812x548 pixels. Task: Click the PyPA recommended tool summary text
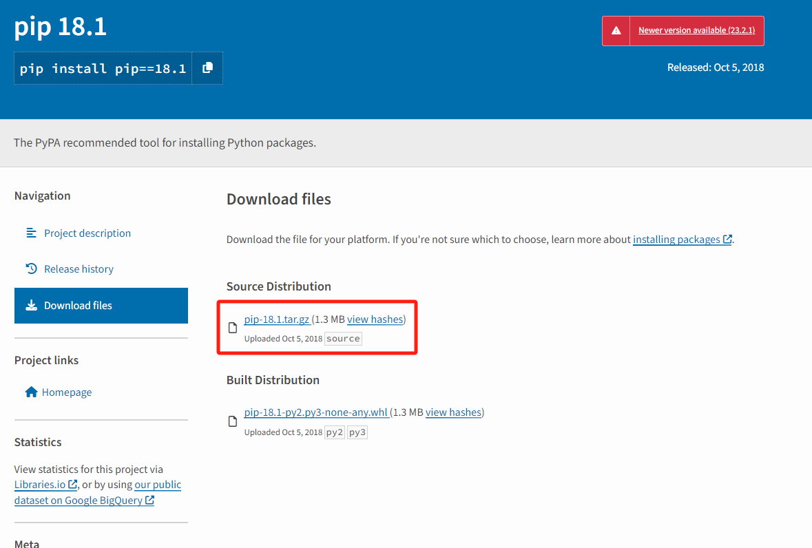click(165, 143)
